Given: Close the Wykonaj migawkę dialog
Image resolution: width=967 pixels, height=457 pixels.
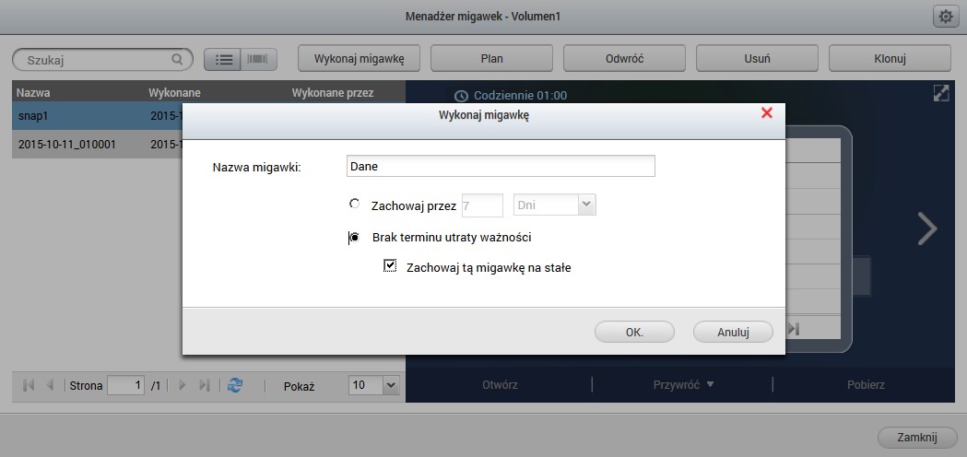Looking at the screenshot, I should point(766,113).
